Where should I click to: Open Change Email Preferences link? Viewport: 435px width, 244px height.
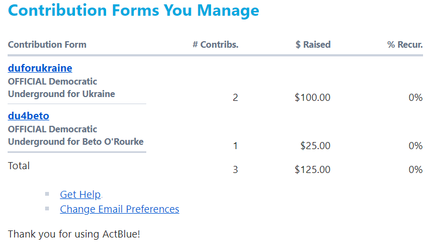point(120,209)
